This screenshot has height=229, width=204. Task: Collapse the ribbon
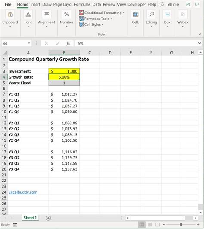tap(200, 34)
